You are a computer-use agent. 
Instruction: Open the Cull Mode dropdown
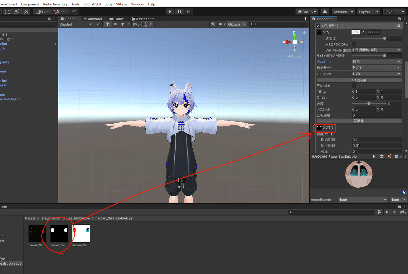point(376,50)
